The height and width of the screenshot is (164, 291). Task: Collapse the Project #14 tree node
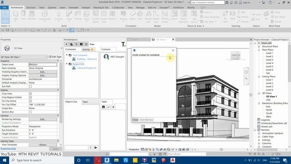[x=67, y=64]
